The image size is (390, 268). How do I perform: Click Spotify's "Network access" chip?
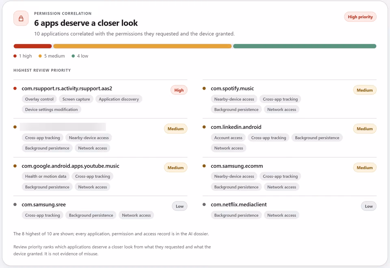pos(282,109)
